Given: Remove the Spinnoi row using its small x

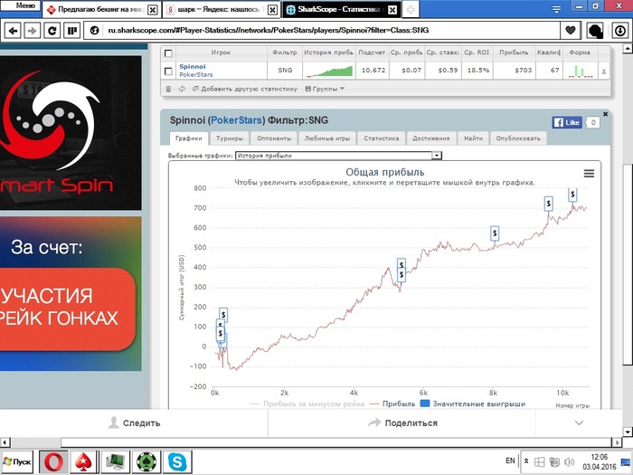Looking at the screenshot, I should click(x=603, y=71).
